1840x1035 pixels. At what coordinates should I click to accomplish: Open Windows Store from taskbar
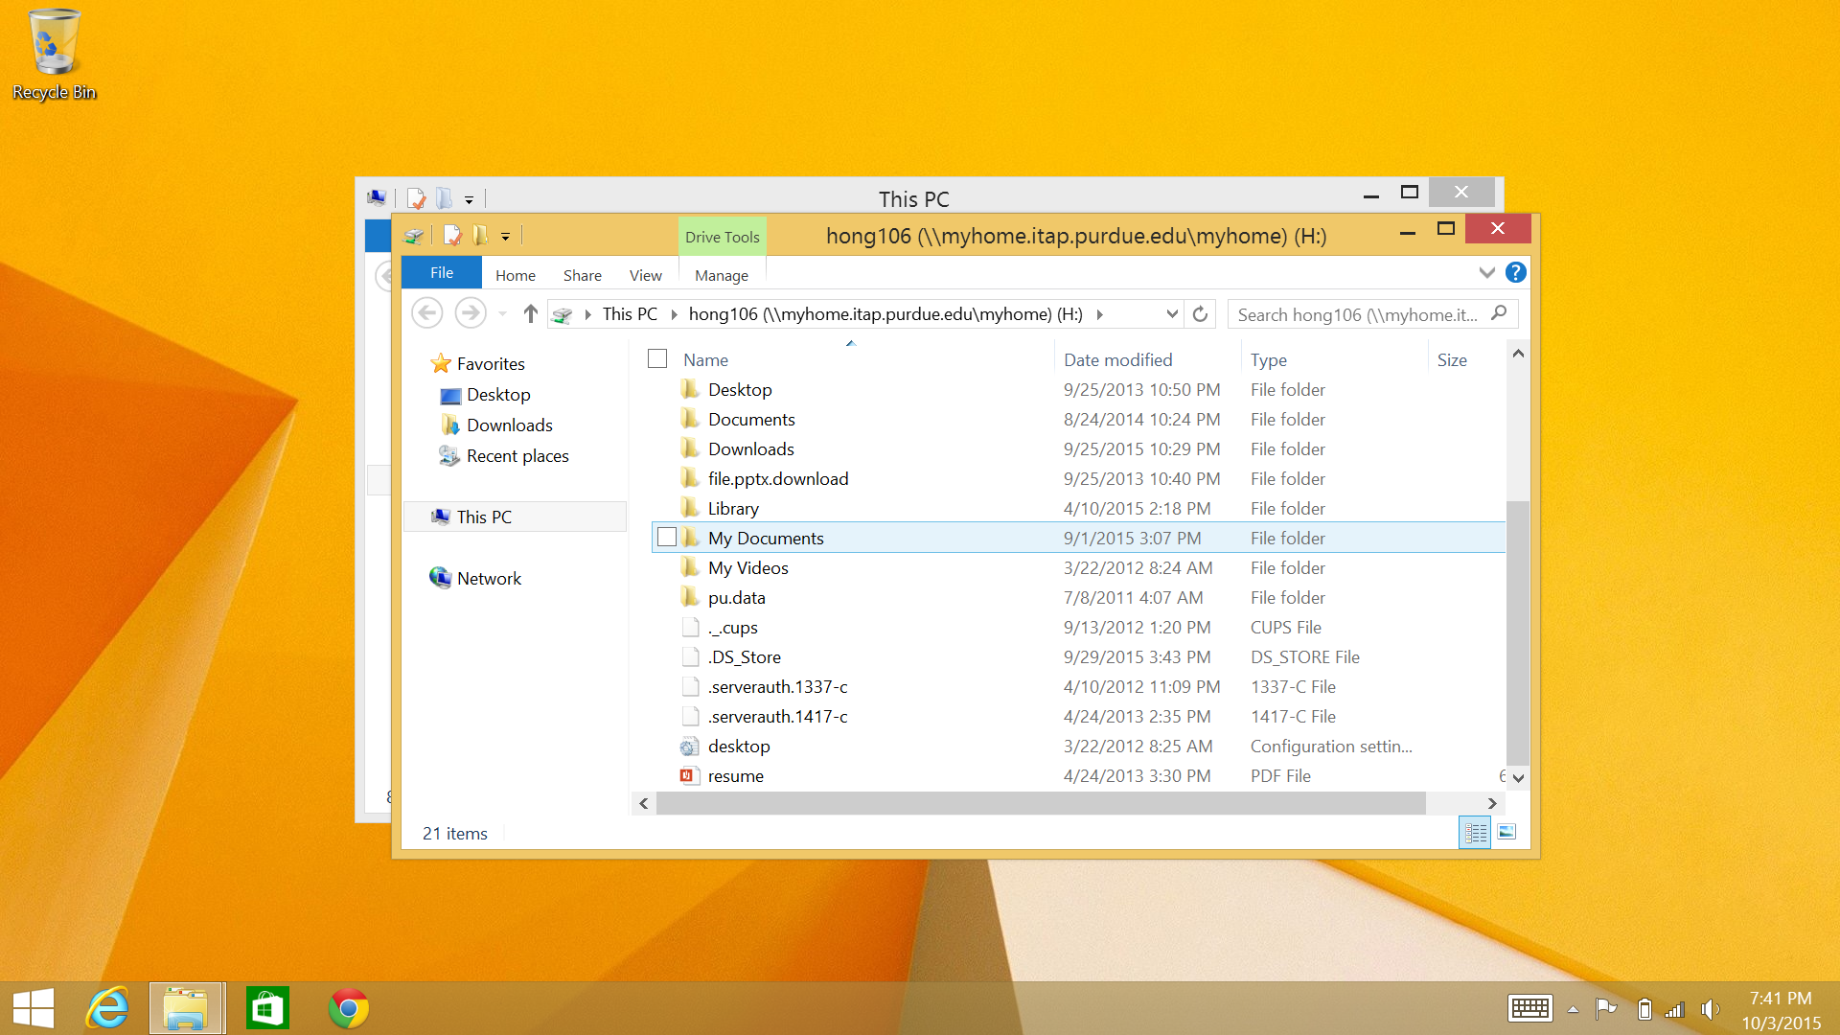[x=267, y=1008]
